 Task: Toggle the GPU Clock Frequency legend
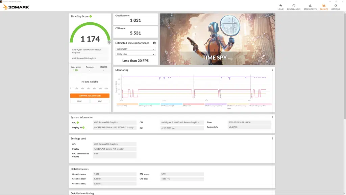[x=260, y=105]
